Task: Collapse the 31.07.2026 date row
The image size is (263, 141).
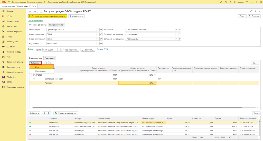Action: click(x=31, y=75)
